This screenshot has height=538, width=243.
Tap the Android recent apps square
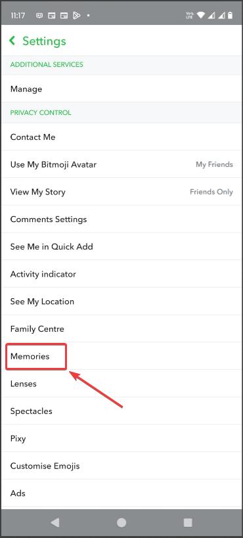pyautogui.click(x=188, y=522)
